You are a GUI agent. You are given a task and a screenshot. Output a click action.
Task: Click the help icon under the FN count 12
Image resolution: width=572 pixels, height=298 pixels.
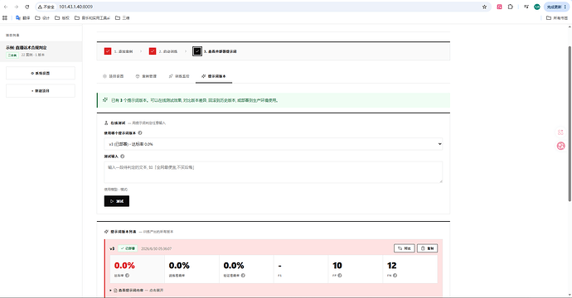click(x=395, y=276)
